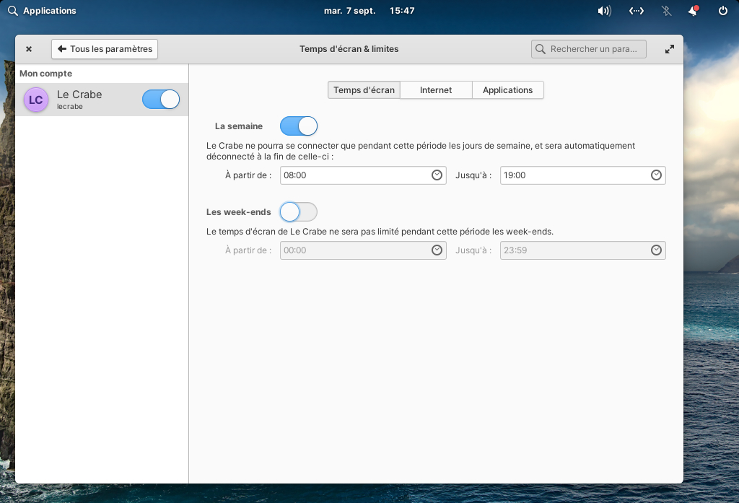This screenshot has height=503, width=739.
Task: Open clock picker for weekend start 00:00
Action: coord(437,250)
